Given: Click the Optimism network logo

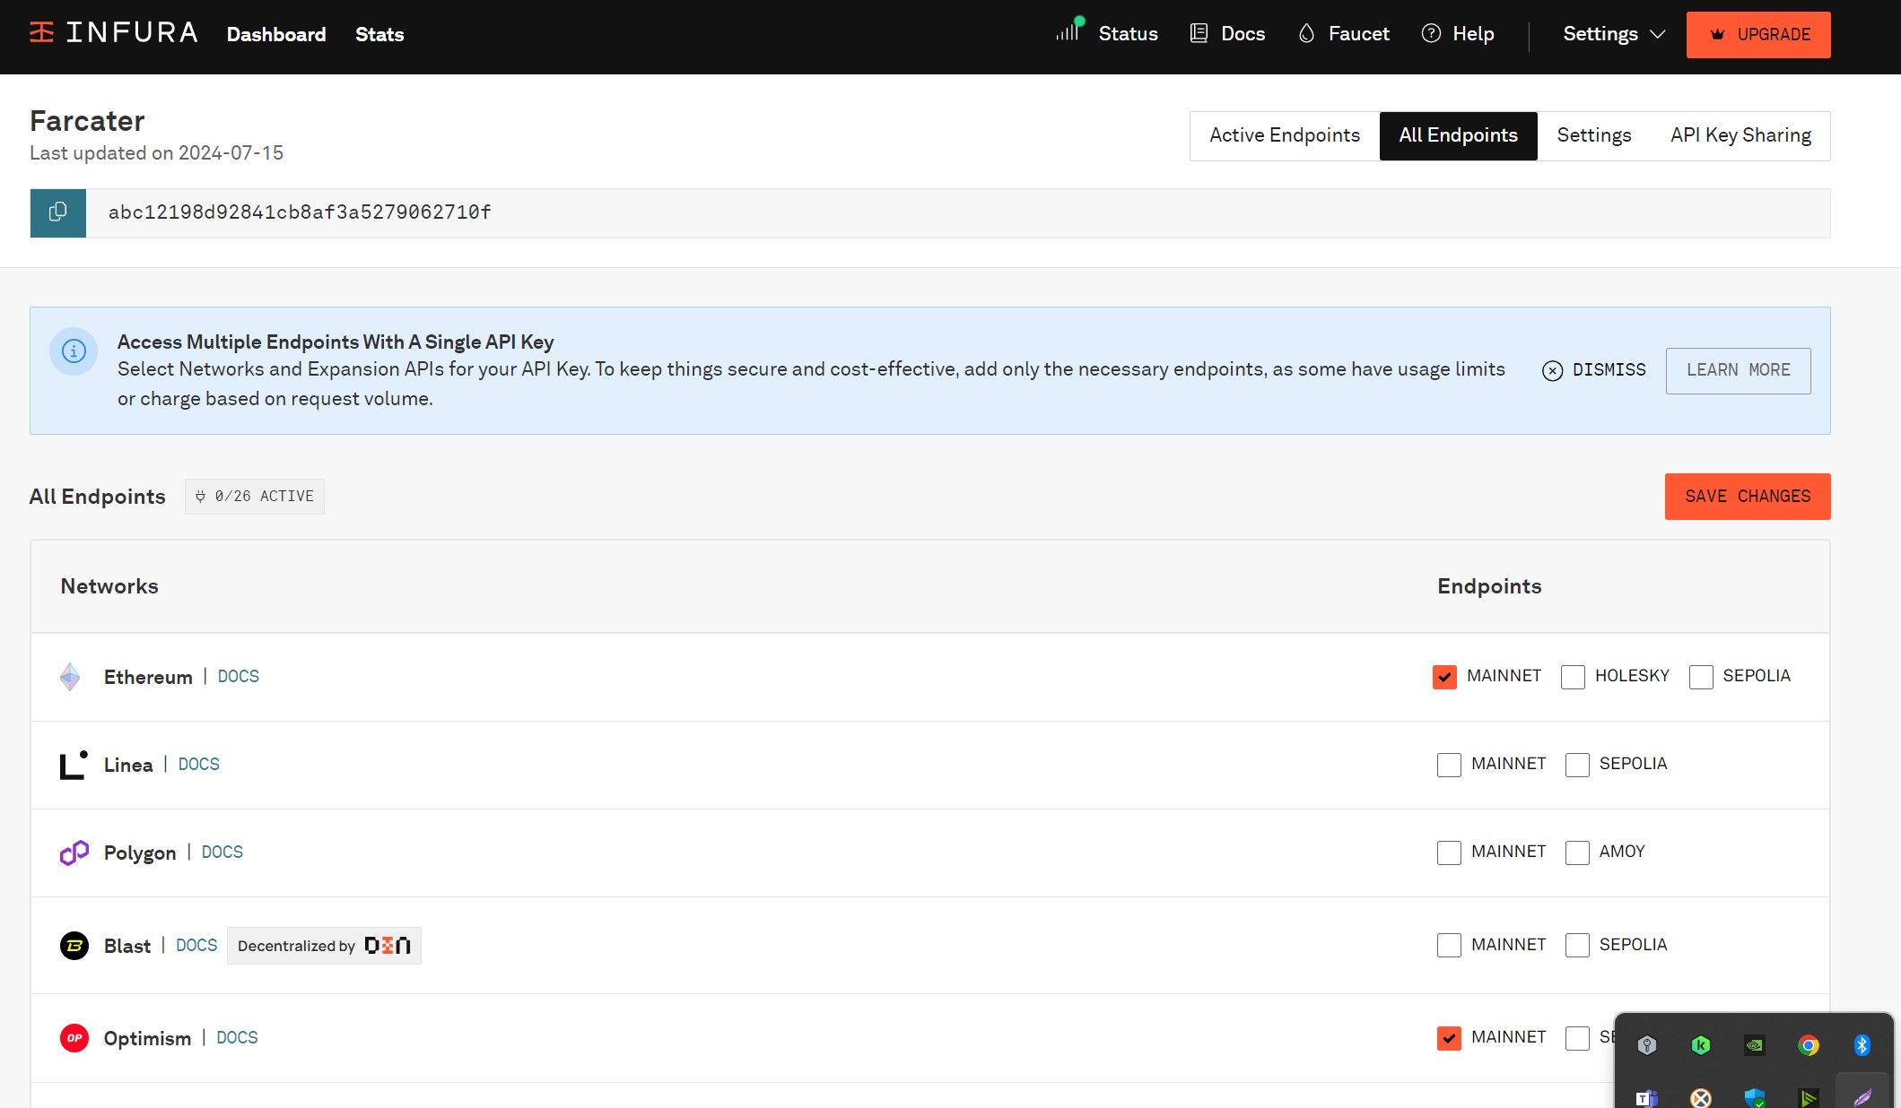Looking at the screenshot, I should click(x=74, y=1038).
